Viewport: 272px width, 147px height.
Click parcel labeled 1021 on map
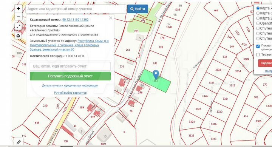[x=103, y=144]
